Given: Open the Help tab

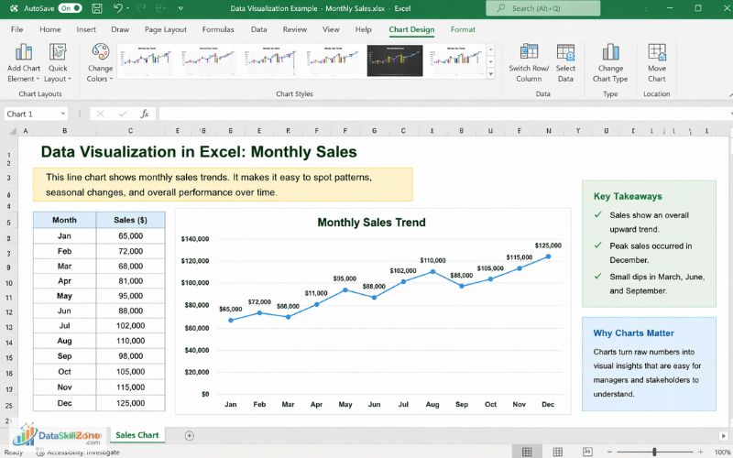Looking at the screenshot, I should [x=363, y=29].
